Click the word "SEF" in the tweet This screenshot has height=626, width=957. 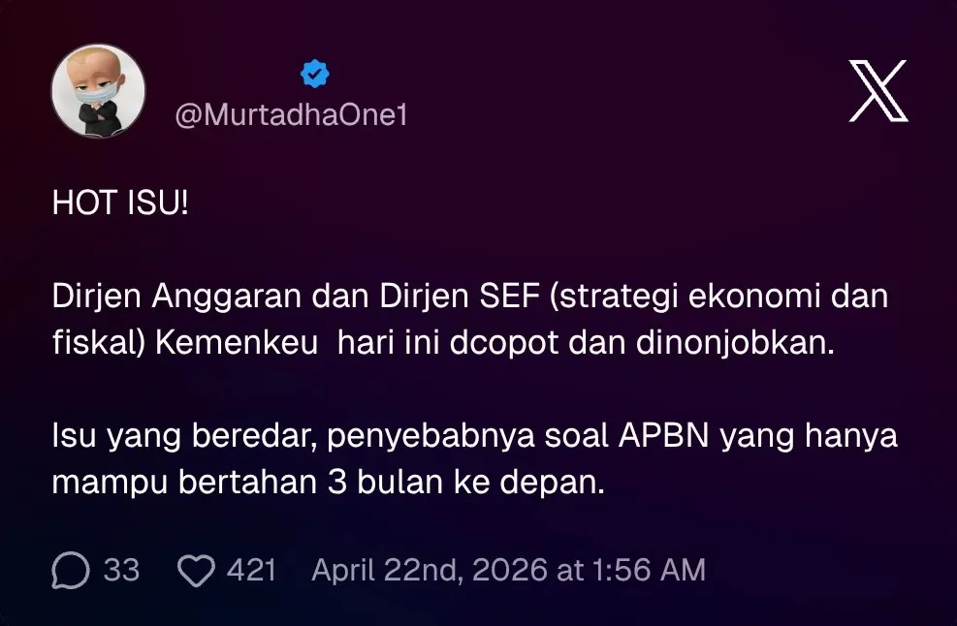click(507, 297)
